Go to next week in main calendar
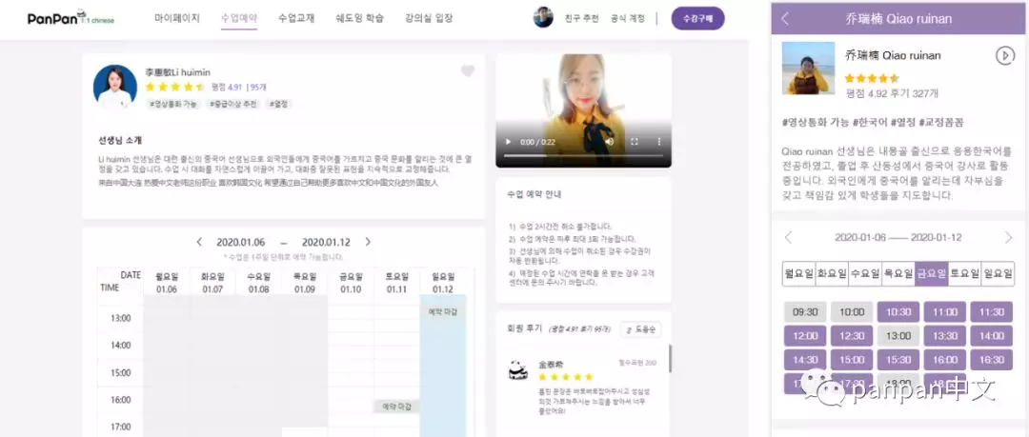 point(368,242)
